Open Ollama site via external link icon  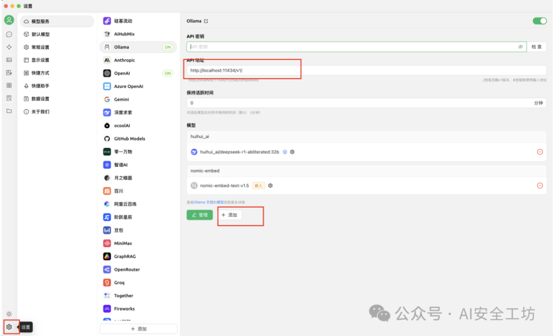[206, 20]
